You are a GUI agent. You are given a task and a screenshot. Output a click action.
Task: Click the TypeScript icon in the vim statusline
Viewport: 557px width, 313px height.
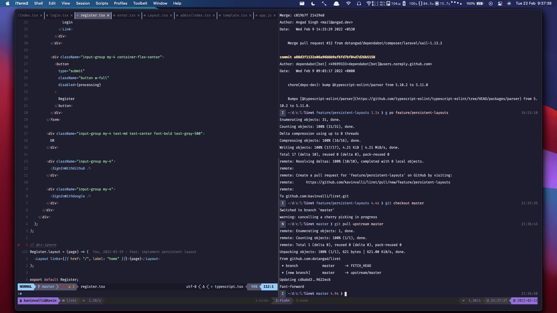point(212,286)
